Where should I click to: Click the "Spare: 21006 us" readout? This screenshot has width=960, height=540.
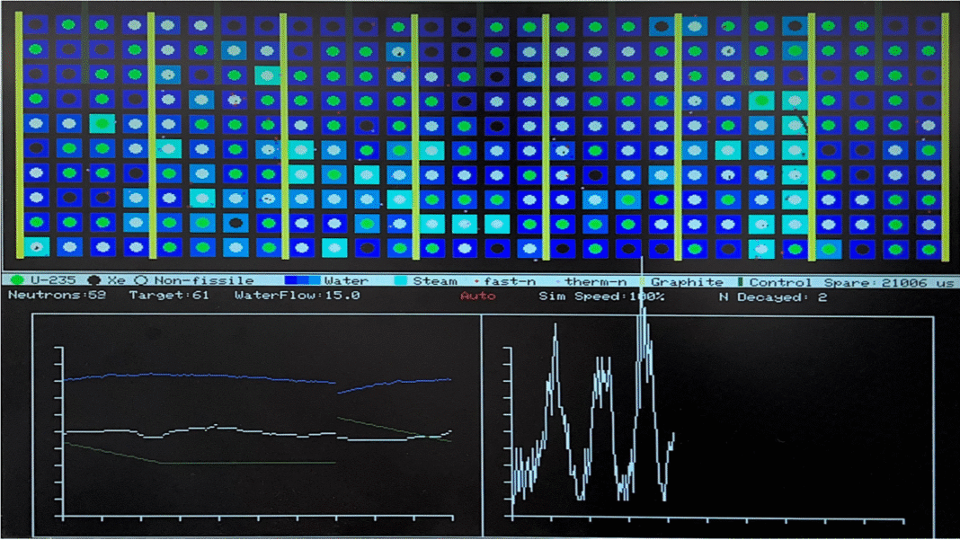888,282
